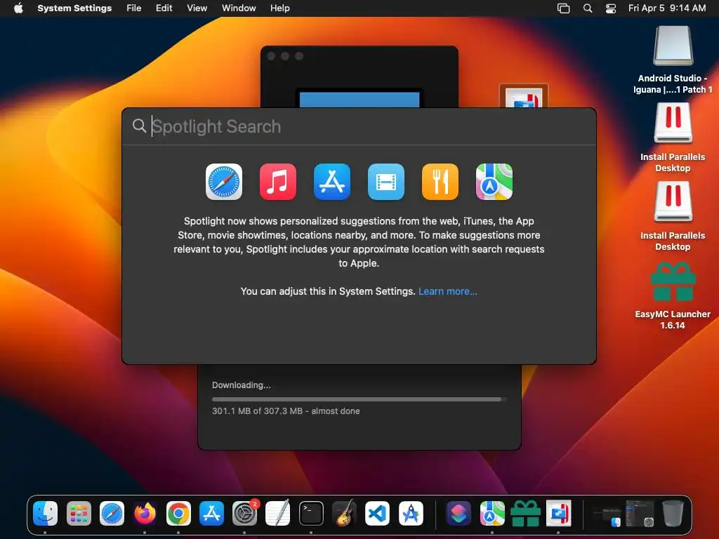This screenshot has height=539, width=719.
Task: Click the Parallels installer icon in Dock
Action: 558,513
